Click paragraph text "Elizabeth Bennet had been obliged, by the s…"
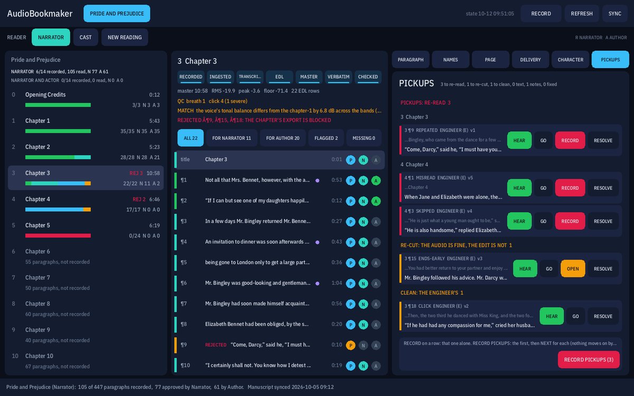Viewport: 634px width, 396px height. pos(257,324)
